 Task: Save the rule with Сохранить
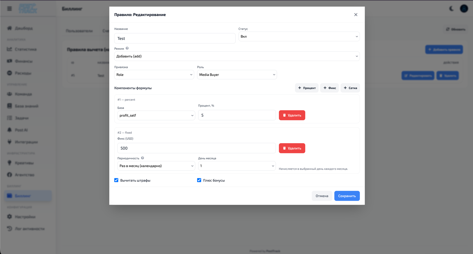pyautogui.click(x=347, y=196)
